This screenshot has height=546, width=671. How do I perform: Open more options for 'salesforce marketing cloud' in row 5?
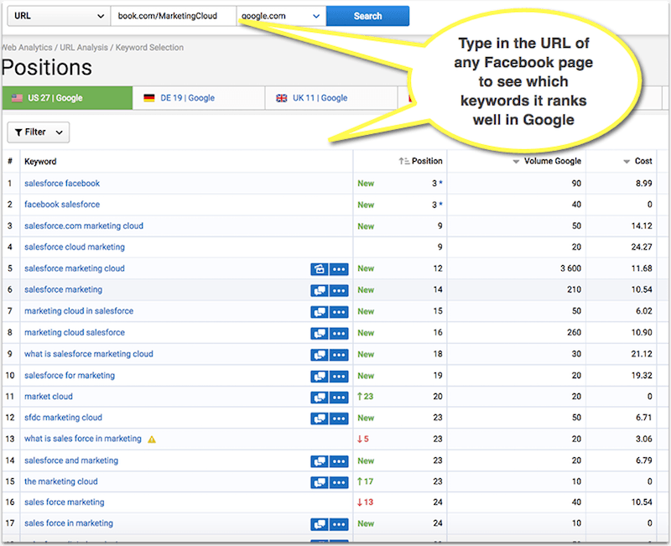[339, 269]
